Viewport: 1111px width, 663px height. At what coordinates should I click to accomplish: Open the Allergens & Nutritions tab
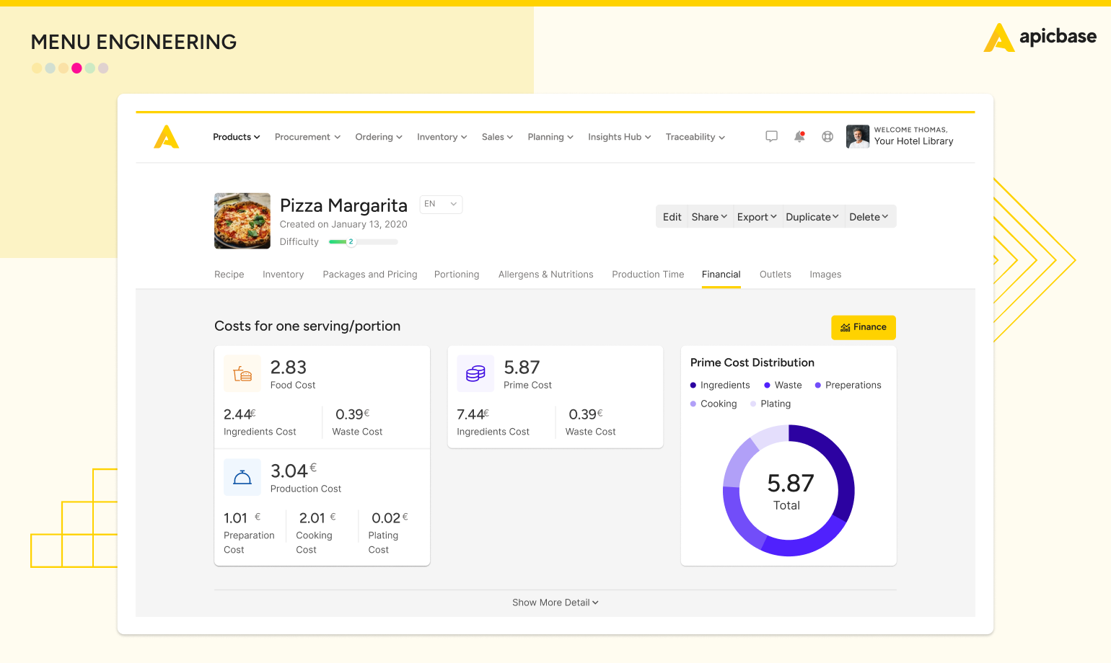coord(545,275)
